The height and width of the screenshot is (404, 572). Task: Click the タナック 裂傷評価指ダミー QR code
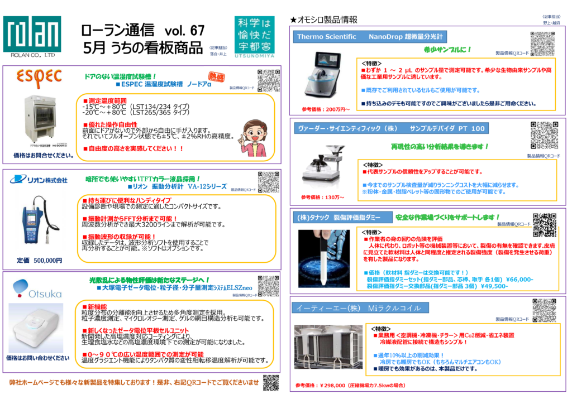tap(545, 225)
